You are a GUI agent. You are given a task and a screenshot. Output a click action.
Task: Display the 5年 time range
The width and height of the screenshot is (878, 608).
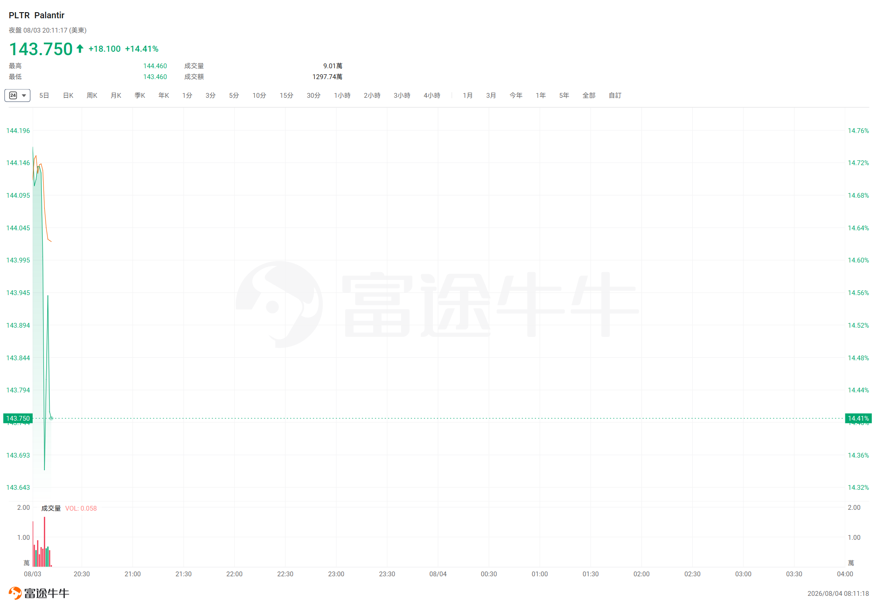point(564,96)
